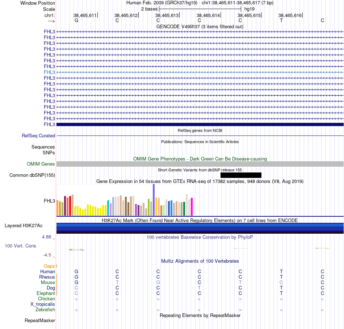Open Short Genetic Variants from dbSNP release 155 title
344x329 pixels.
pyautogui.click(x=200, y=170)
